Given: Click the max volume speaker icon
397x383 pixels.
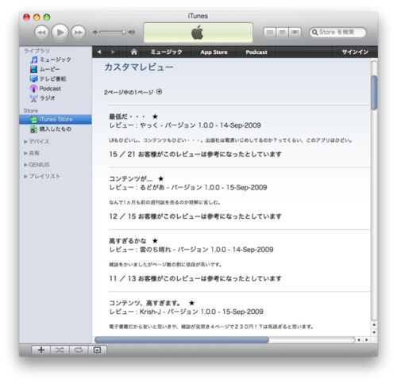Looking at the screenshot, I should click(x=132, y=33).
